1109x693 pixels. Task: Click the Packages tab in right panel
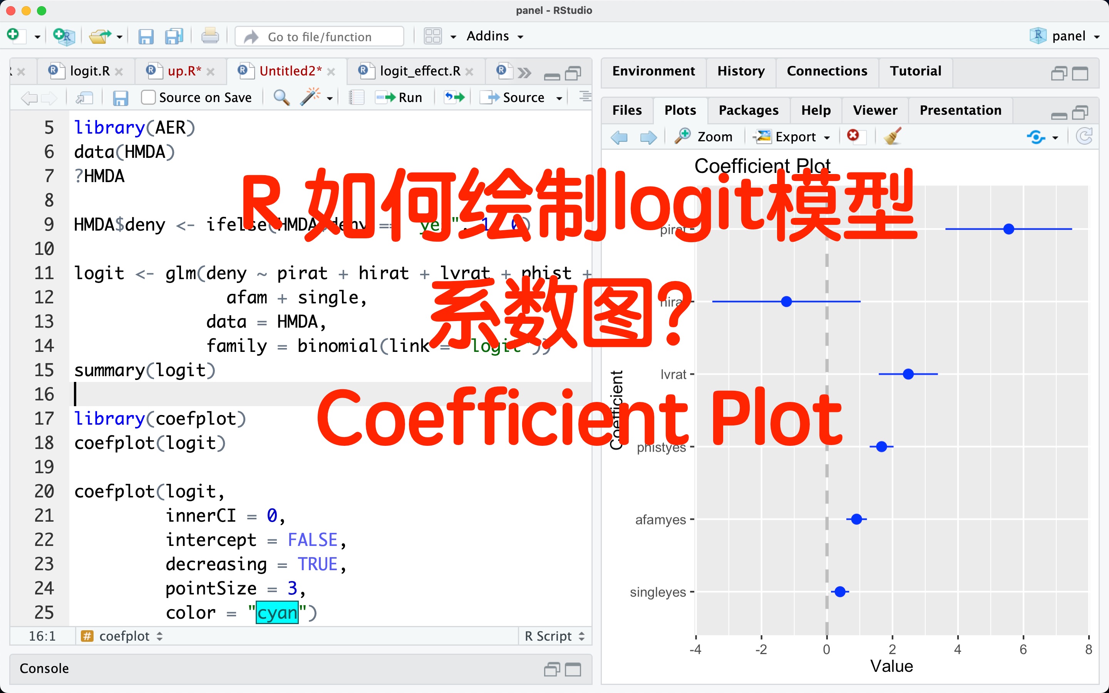(748, 110)
